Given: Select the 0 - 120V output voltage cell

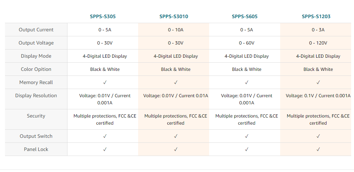Looking at the screenshot, I should (318, 43).
